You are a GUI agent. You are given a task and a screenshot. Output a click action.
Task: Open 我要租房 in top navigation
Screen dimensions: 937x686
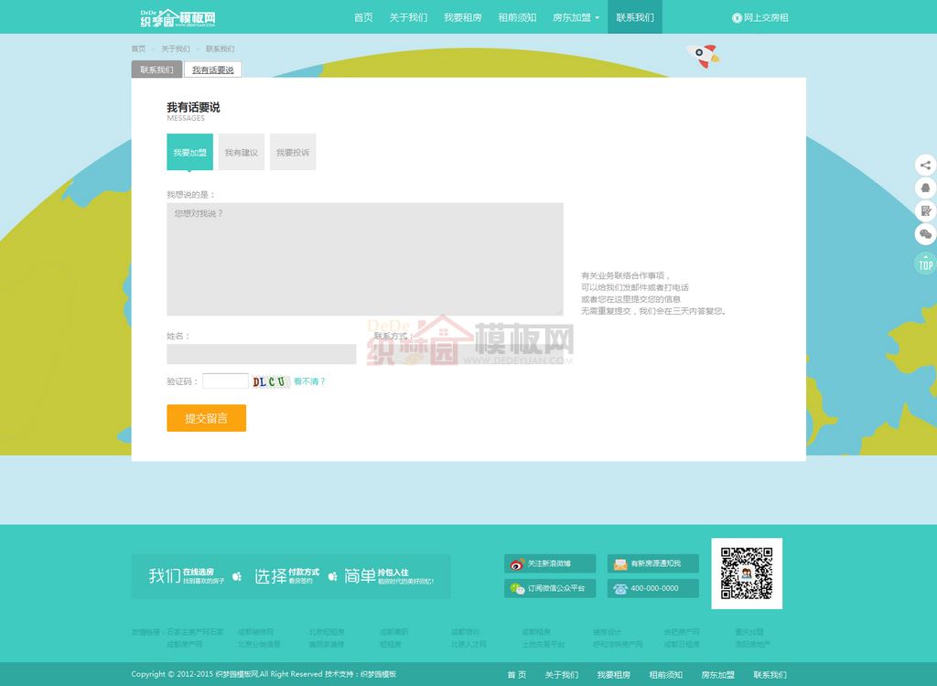(x=462, y=17)
